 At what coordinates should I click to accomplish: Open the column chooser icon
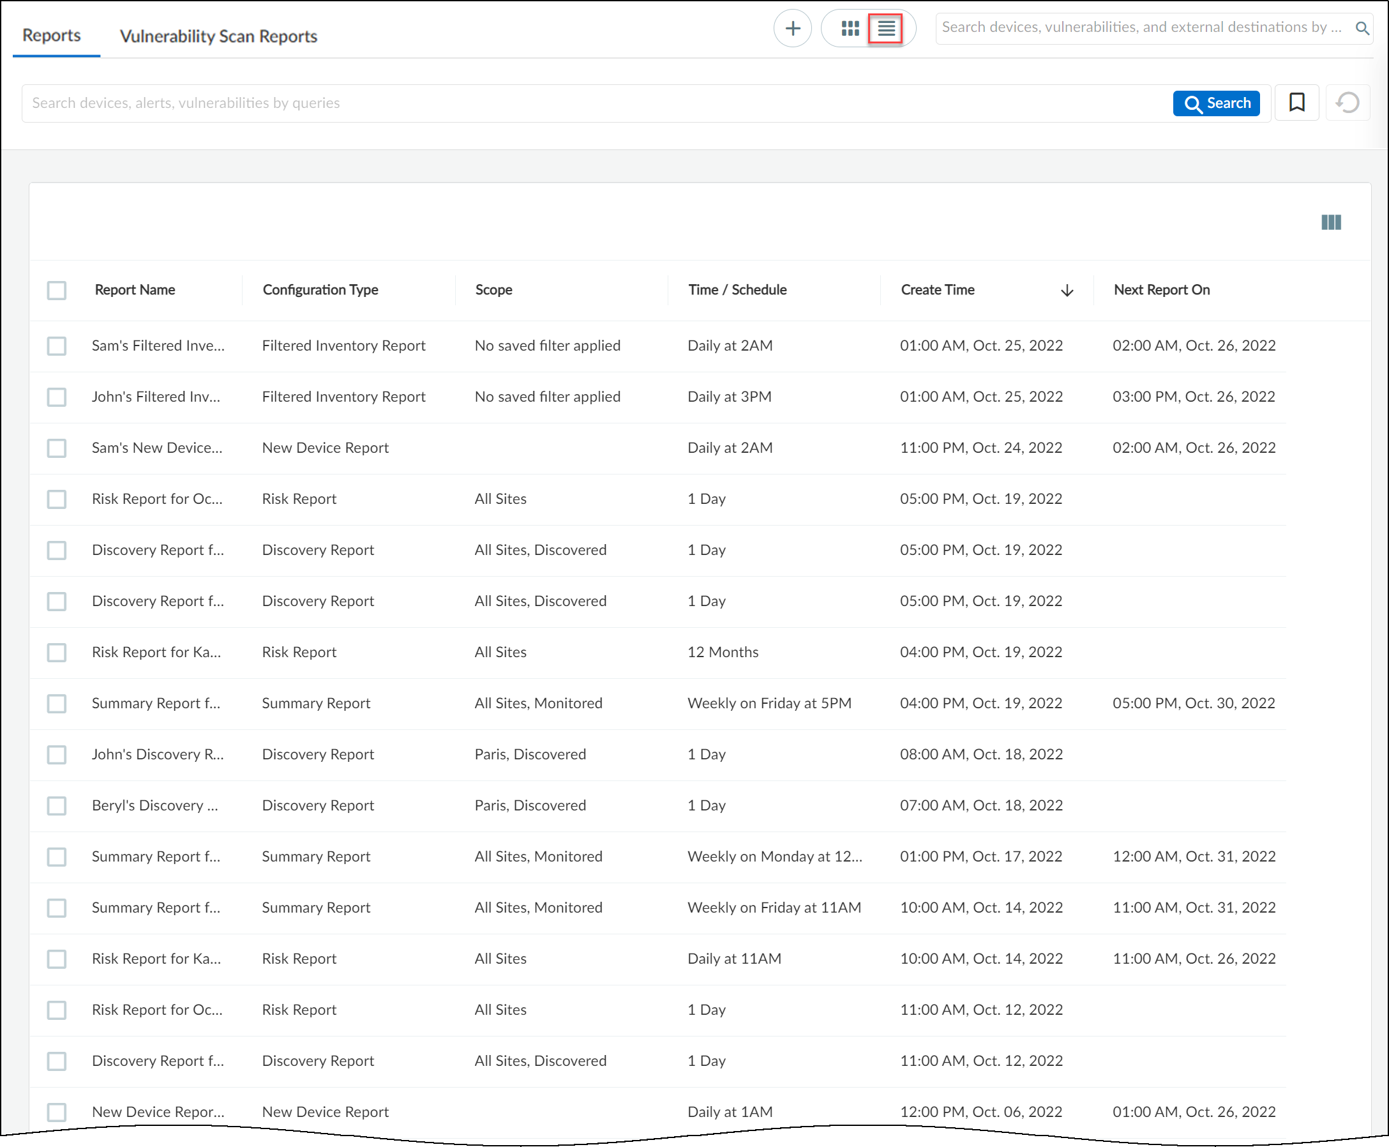(1331, 222)
